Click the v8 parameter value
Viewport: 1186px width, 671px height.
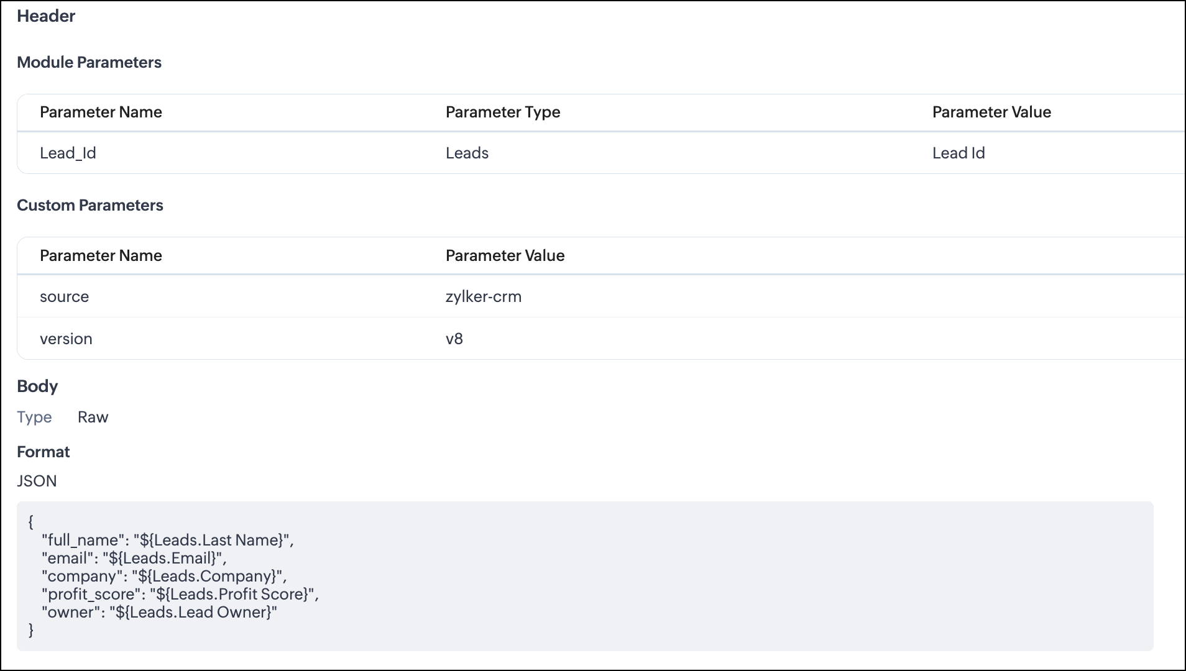454,339
